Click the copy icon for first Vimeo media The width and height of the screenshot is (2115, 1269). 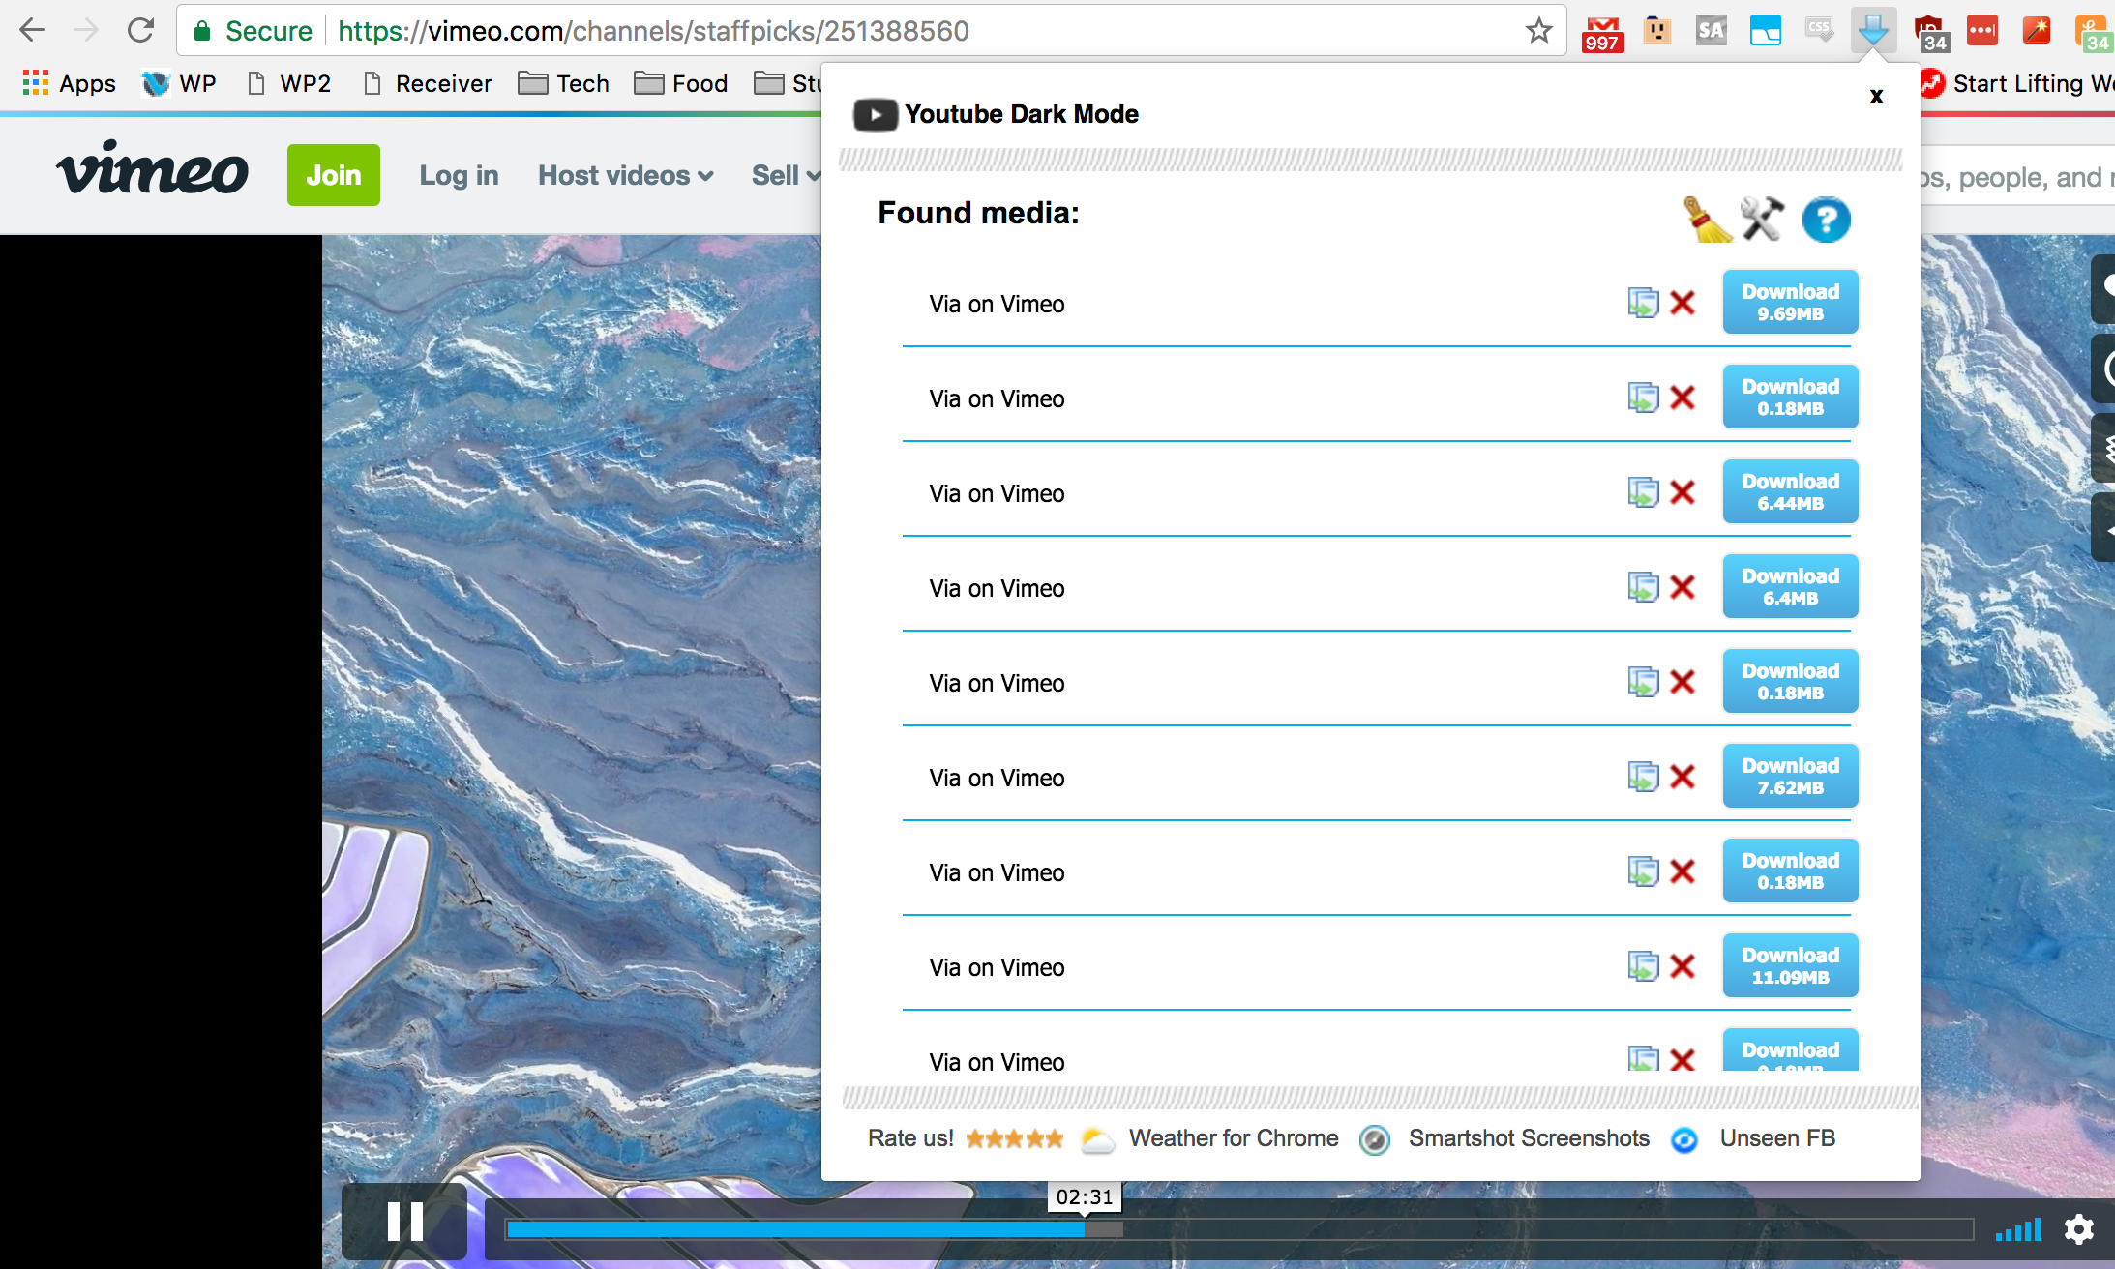(x=1642, y=301)
